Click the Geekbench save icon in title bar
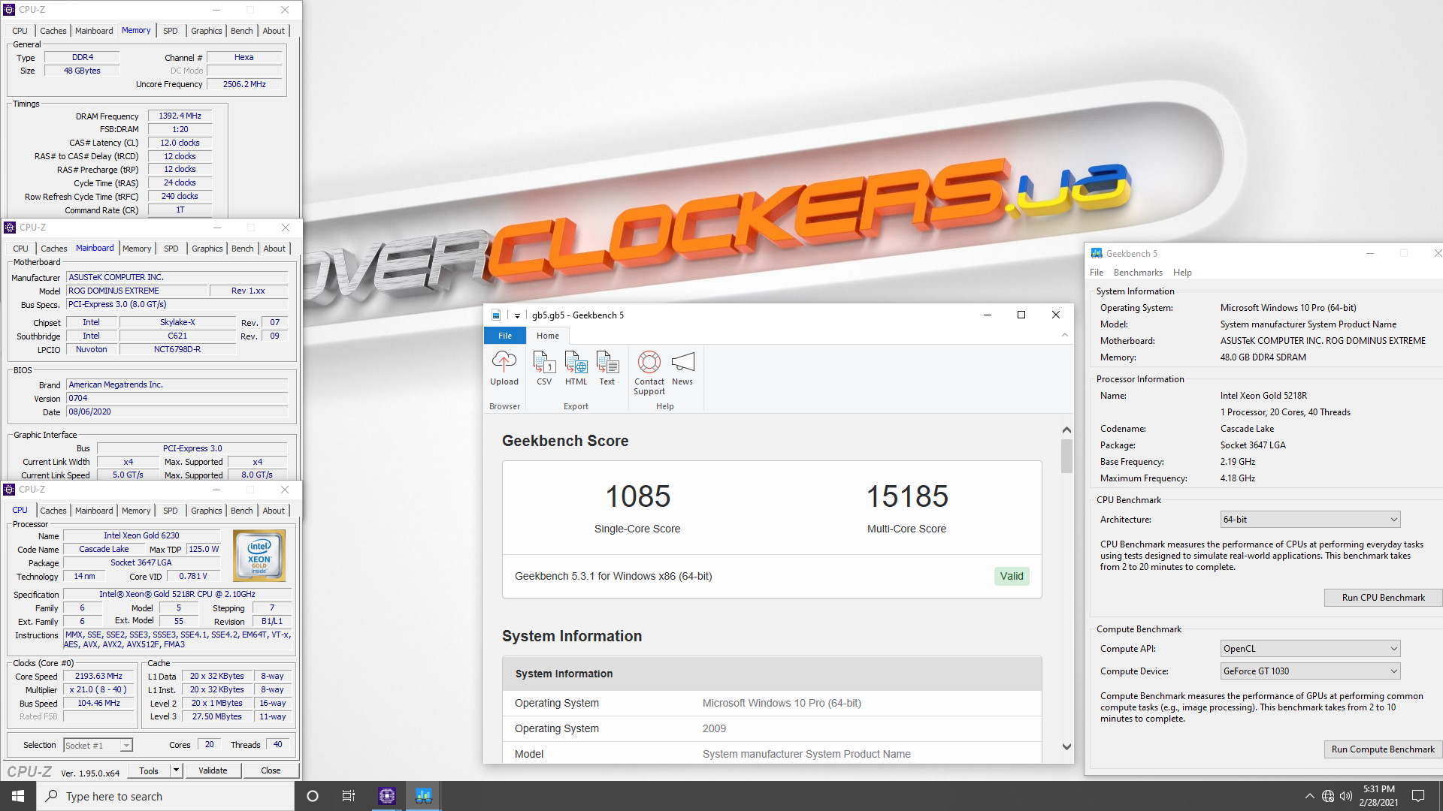The height and width of the screenshot is (811, 1443). [x=496, y=315]
